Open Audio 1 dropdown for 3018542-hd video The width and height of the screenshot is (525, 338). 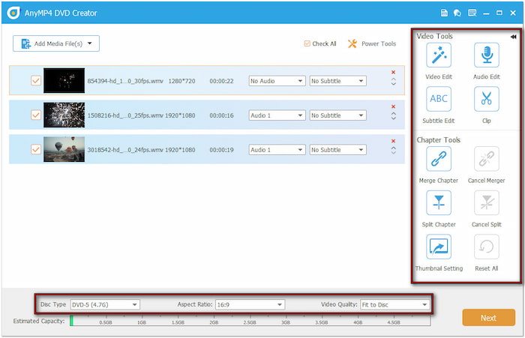click(277, 150)
